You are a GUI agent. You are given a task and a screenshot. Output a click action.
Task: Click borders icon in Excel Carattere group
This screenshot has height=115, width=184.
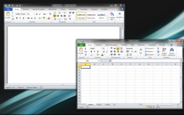click(x=92, y=55)
